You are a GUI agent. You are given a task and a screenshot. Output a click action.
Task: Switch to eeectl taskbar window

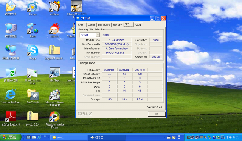69,138
